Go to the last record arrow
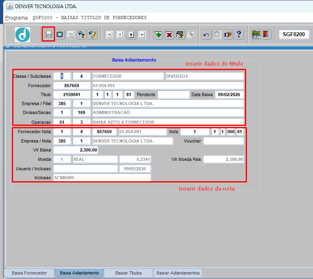The image size is (313, 279). 142,35
